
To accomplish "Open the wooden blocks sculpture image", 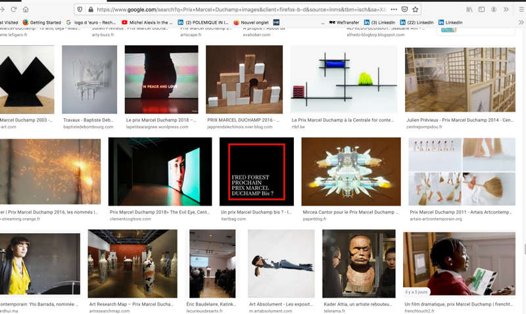I will pos(244,79).
